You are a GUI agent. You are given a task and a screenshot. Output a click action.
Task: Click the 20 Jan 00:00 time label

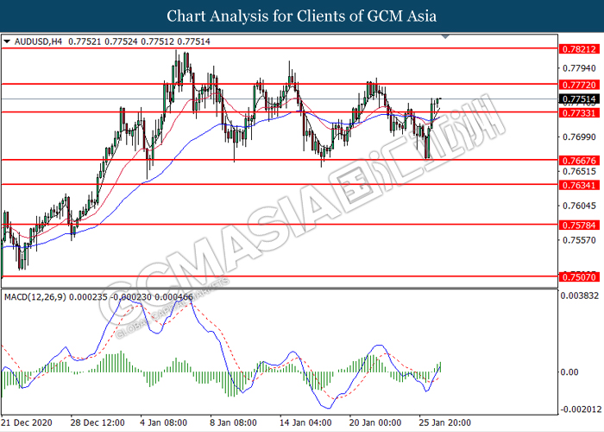pos(375,422)
